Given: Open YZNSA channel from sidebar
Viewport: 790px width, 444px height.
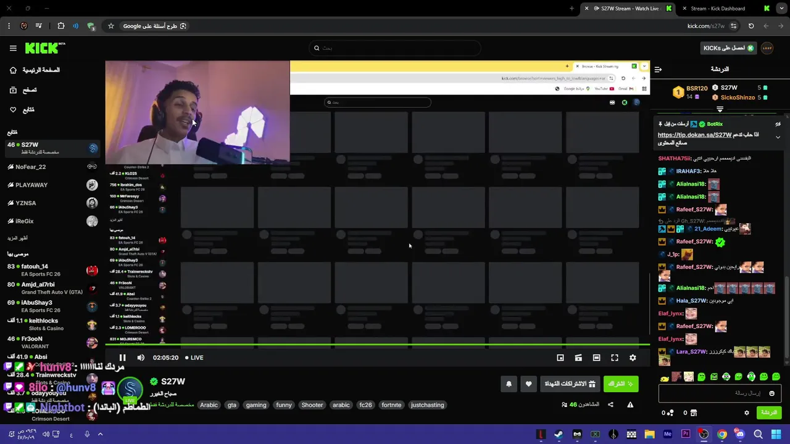Looking at the screenshot, I should (52, 203).
